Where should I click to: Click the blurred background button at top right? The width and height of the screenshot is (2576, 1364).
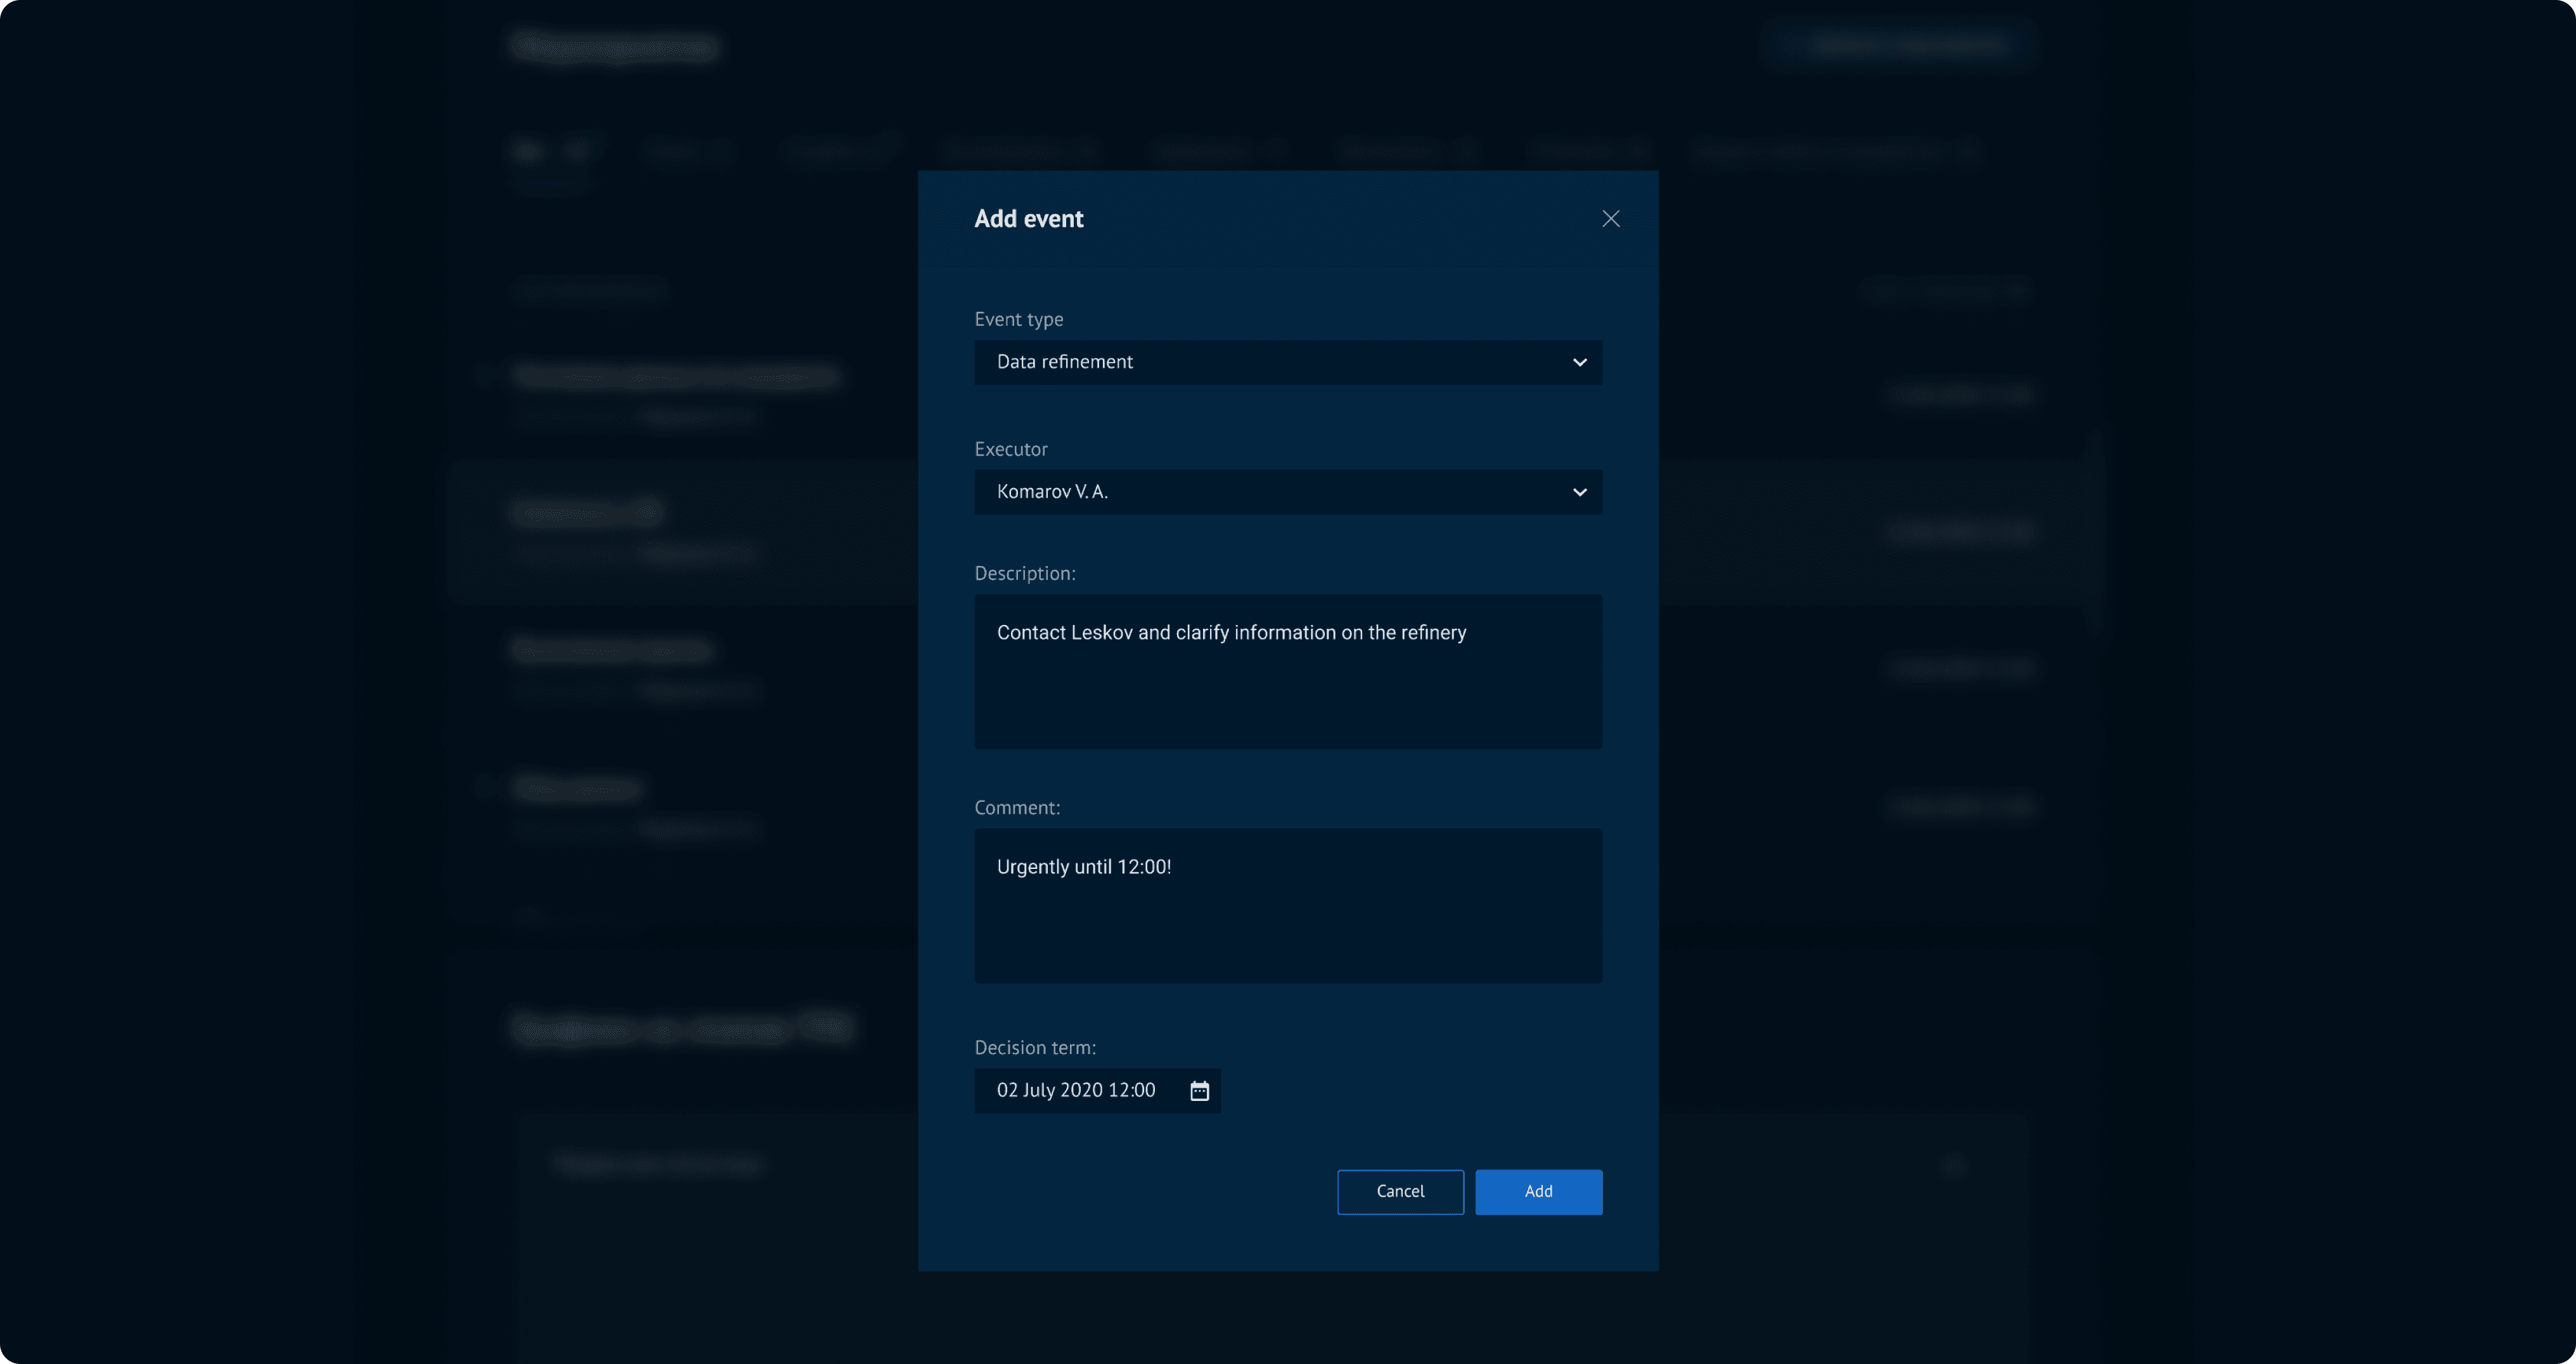(x=1900, y=45)
